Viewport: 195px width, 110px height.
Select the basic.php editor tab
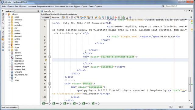click(48, 11)
